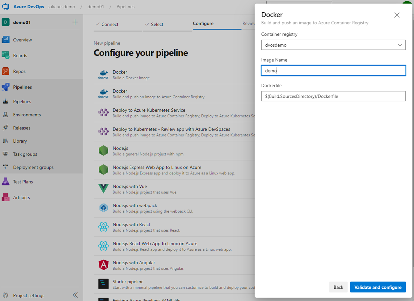Open the Repos sidebar icon
Screen dimensions: 414x301
[x=6, y=71]
